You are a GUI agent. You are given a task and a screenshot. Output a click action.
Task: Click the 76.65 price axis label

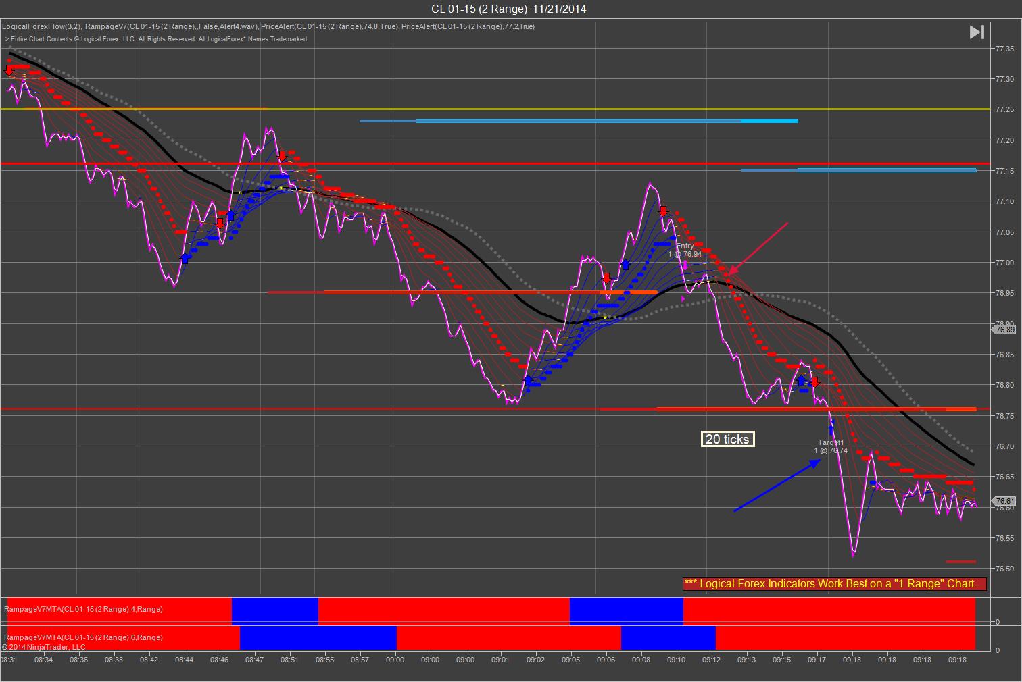point(1004,477)
